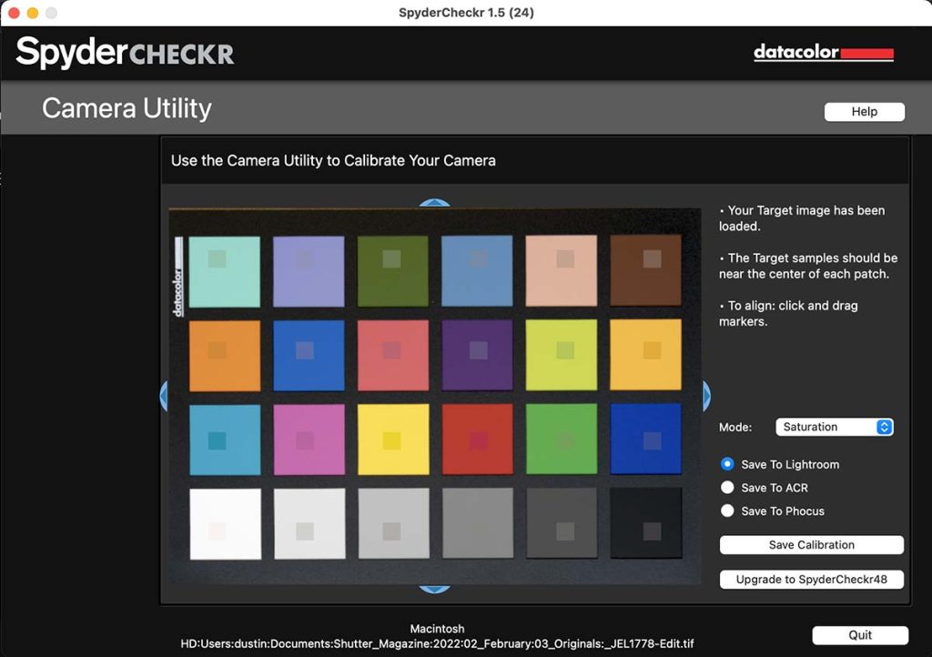Click the top alignment marker arrow

click(434, 203)
